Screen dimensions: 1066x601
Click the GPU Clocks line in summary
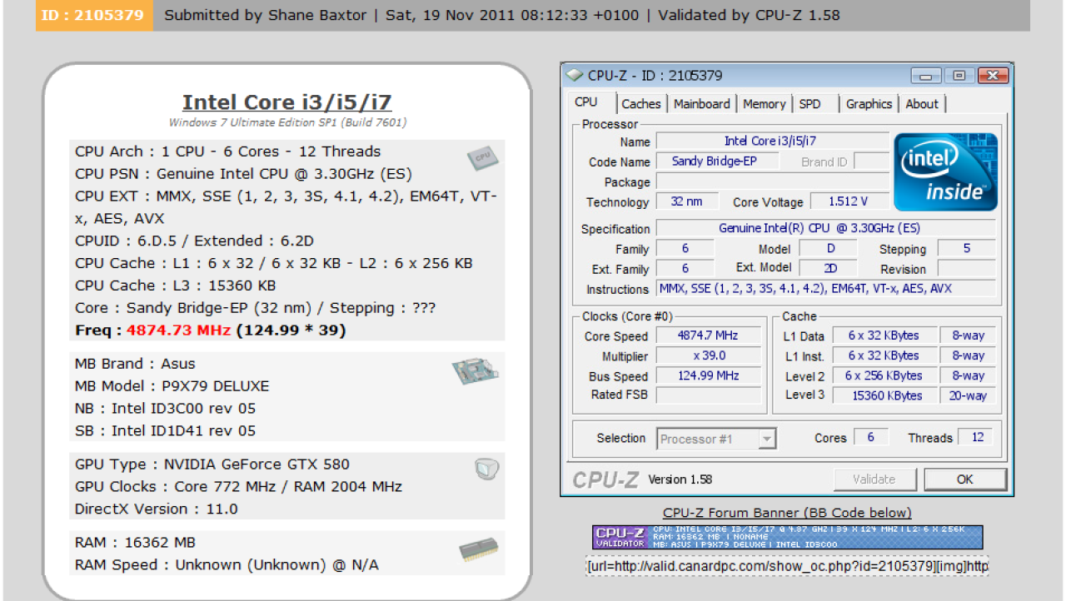tap(238, 487)
